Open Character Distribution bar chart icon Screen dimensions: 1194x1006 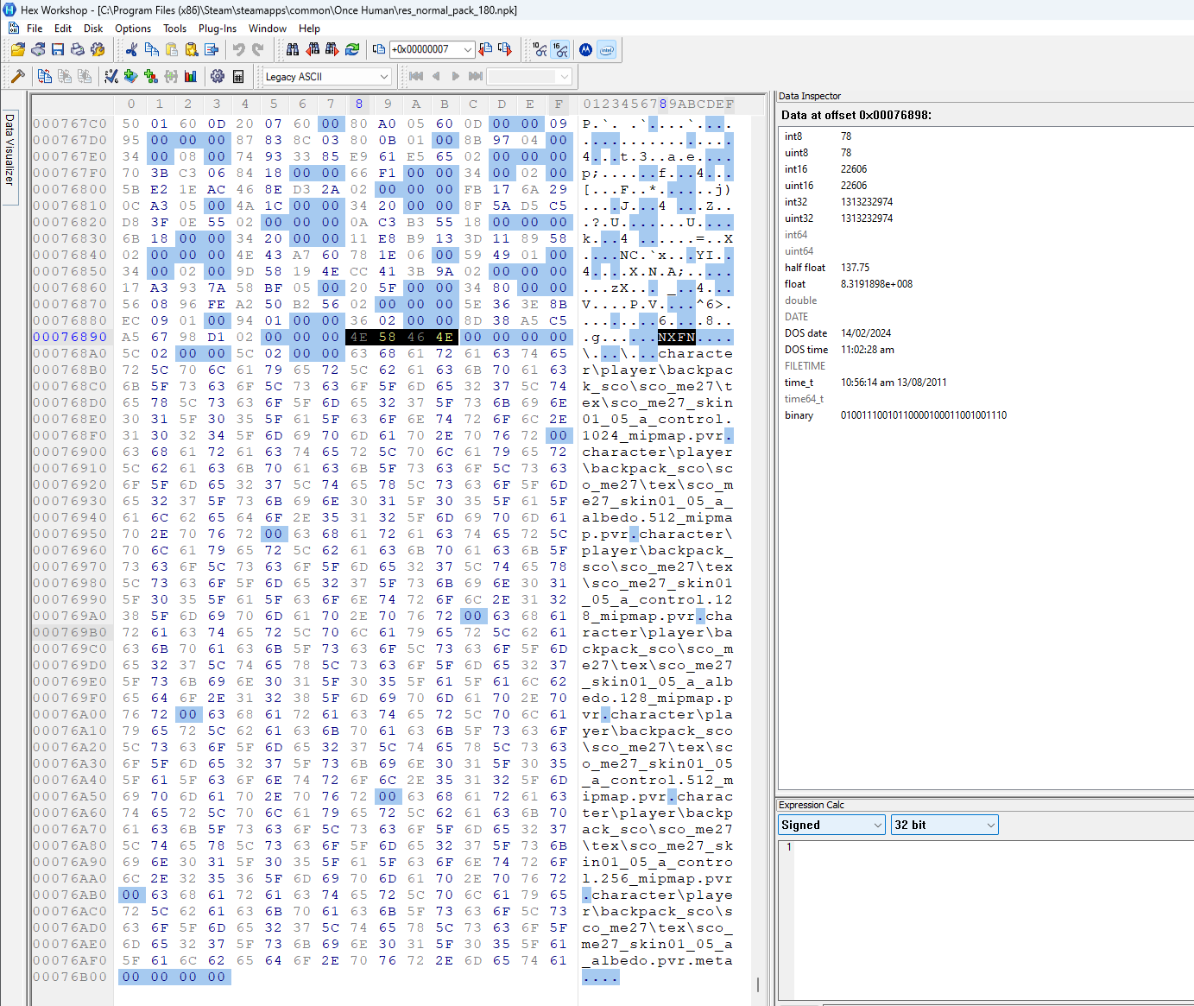tap(191, 76)
